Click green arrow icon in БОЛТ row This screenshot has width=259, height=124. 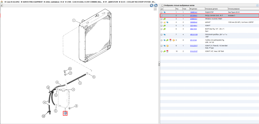[x=164, y=29]
